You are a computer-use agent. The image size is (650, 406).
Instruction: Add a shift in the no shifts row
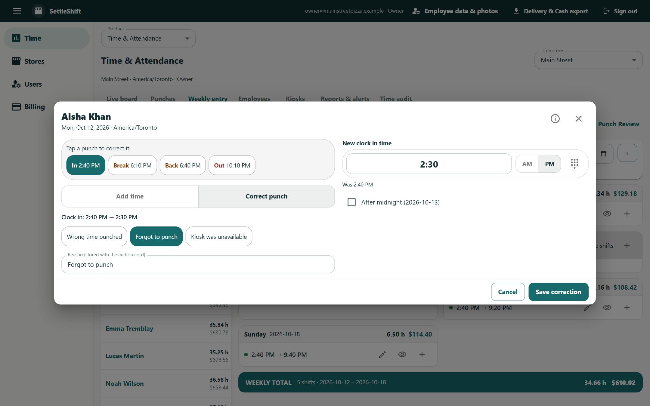[x=627, y=245]
